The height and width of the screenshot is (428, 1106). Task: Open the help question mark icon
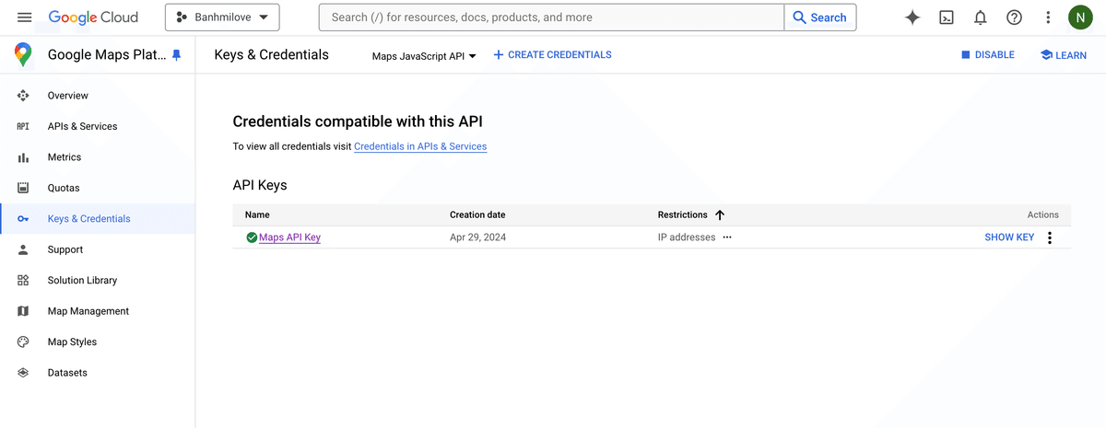(1014, 17)
